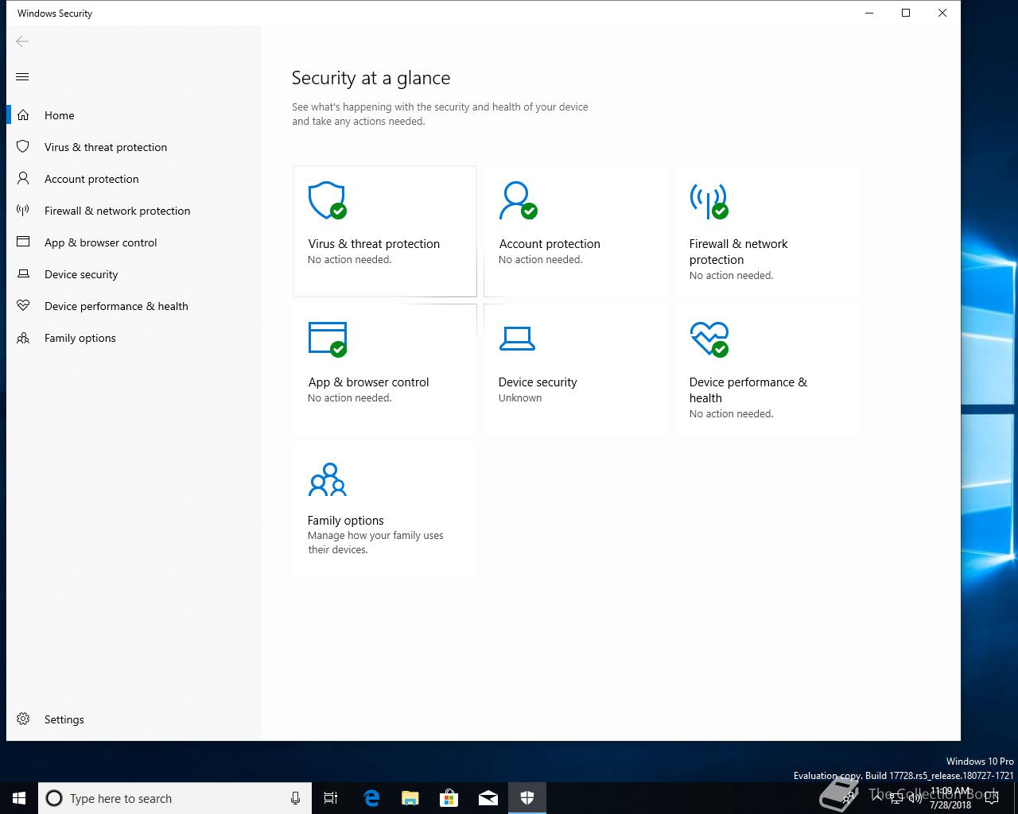Click the Virus & threat protection shield tile icon
This screenshot has height=814, width=1018.
point(327,200)
